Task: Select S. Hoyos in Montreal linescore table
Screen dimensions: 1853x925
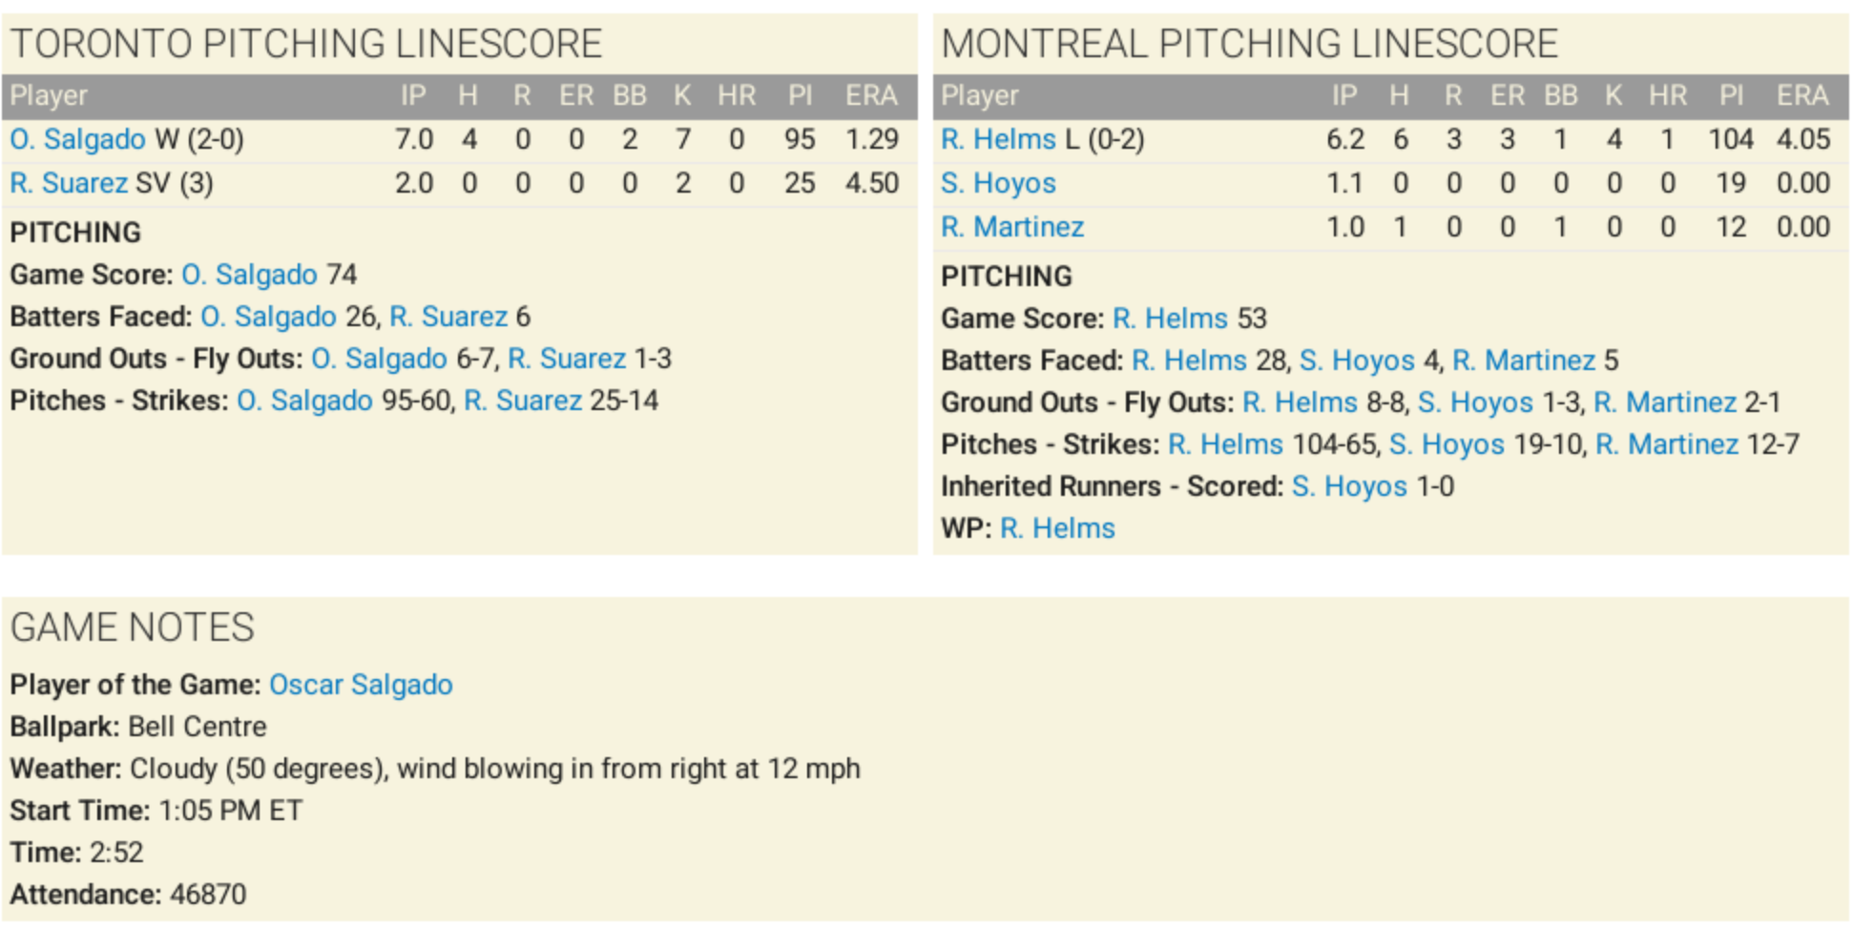Action: coord(998,183)
